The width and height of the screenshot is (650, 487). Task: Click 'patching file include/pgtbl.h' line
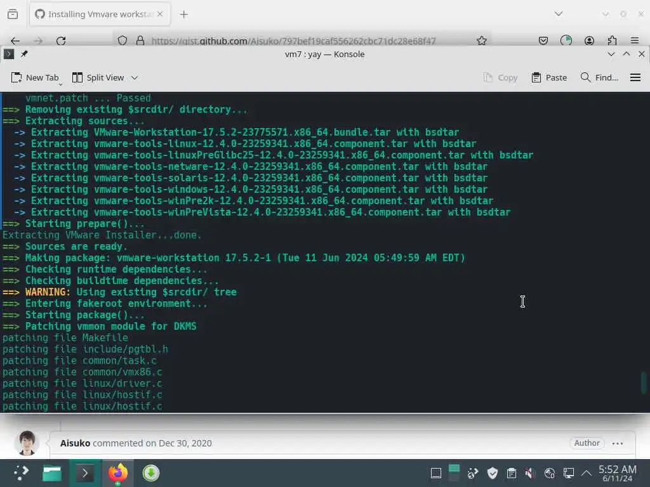tap(86, 349)
